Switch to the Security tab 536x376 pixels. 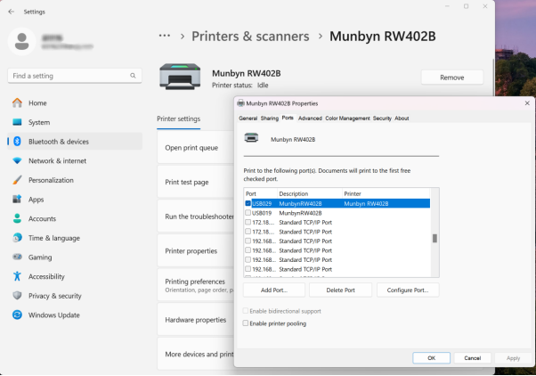pyautogui.click(x=382, y=118)
